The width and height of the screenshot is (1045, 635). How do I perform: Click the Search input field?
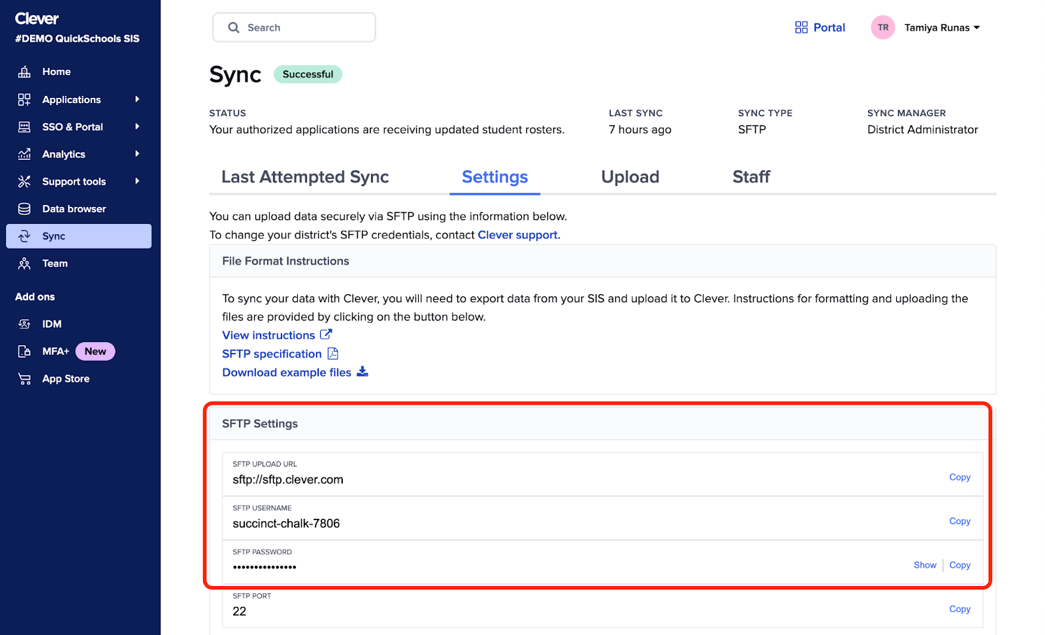click(294, 27)
